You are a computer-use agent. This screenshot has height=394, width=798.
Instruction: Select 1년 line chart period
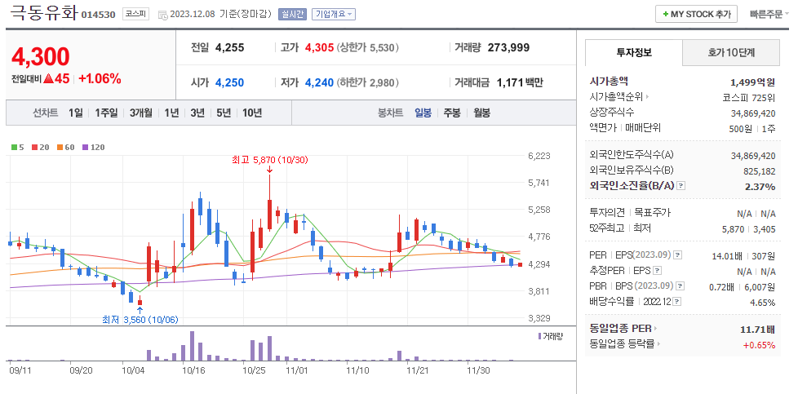click(x=171, y=113)
